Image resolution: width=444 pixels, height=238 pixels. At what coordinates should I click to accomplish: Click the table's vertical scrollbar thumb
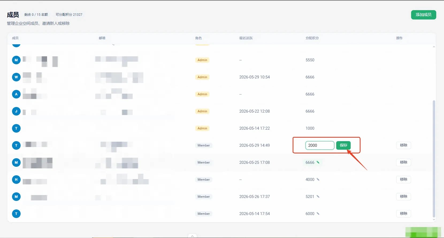click(x=434, y=159)
